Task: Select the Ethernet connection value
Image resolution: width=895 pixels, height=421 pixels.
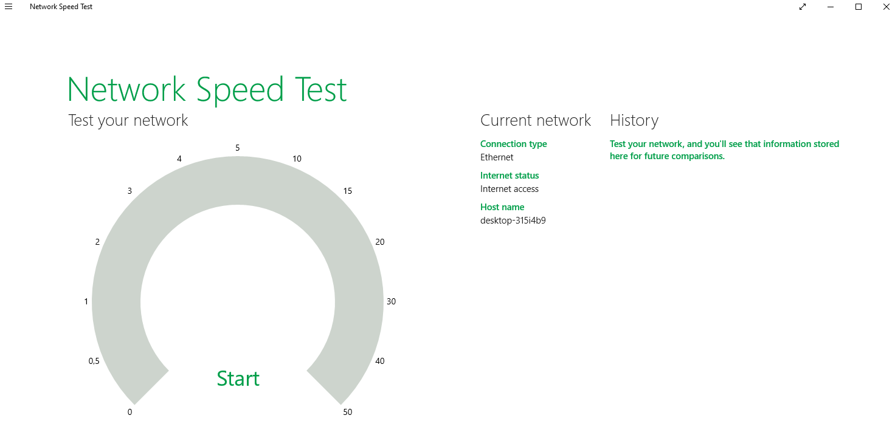Action: [497, 157]
